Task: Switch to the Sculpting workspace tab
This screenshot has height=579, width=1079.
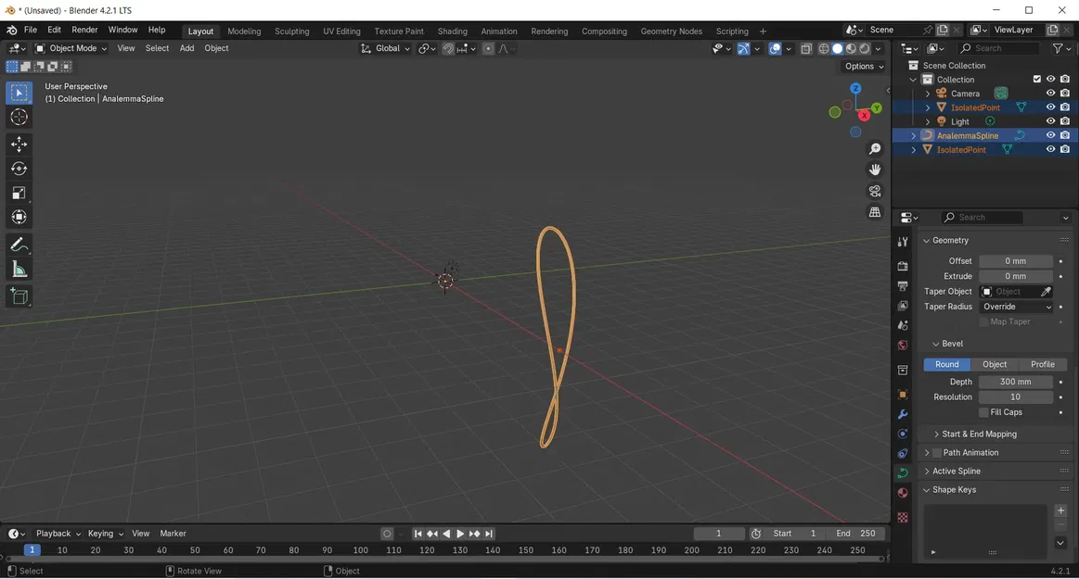Action: (x=291, y=31)
